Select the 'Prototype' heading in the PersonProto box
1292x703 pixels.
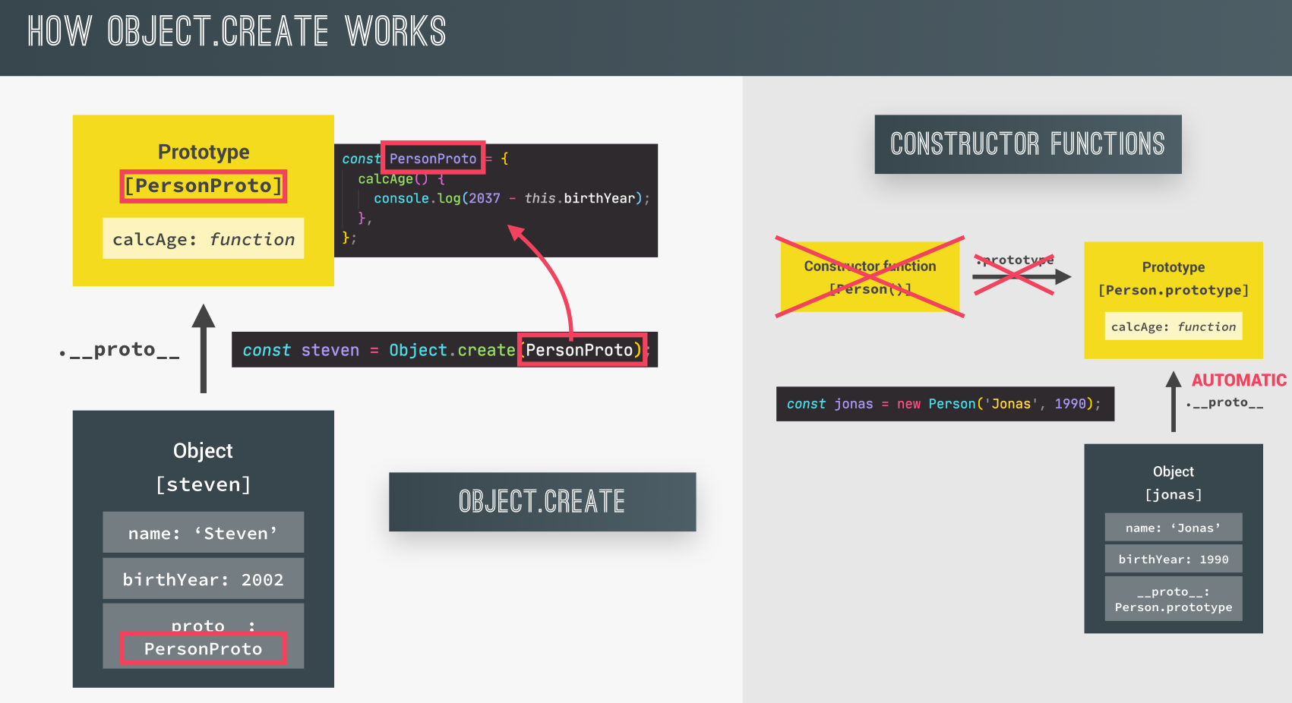[204, 152]
